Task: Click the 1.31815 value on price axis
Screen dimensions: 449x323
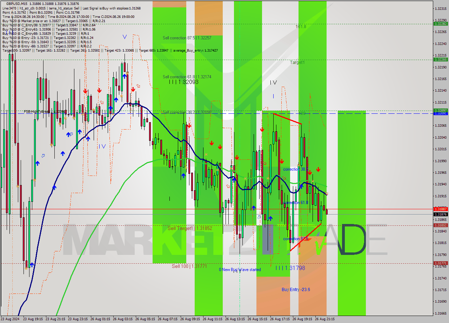Action: [441, 243]
